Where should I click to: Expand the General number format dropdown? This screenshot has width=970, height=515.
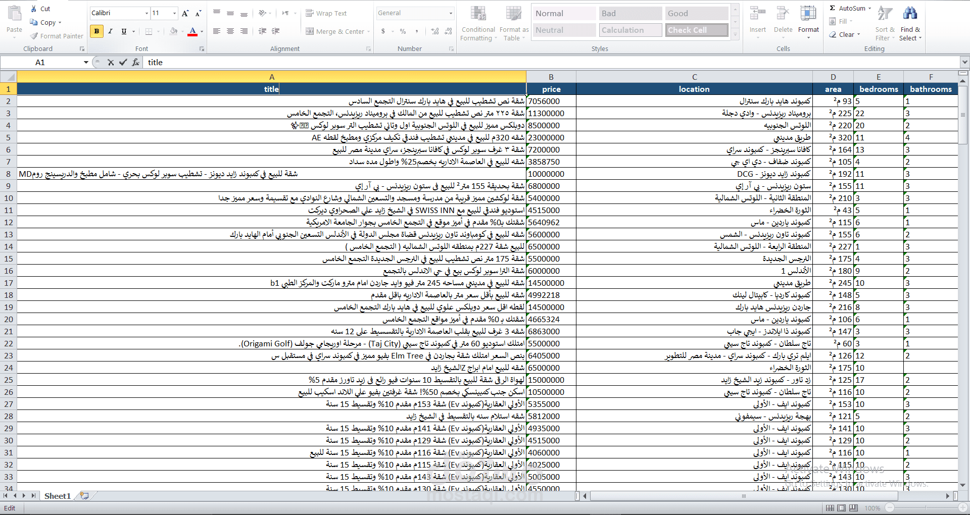click(451, 13)
